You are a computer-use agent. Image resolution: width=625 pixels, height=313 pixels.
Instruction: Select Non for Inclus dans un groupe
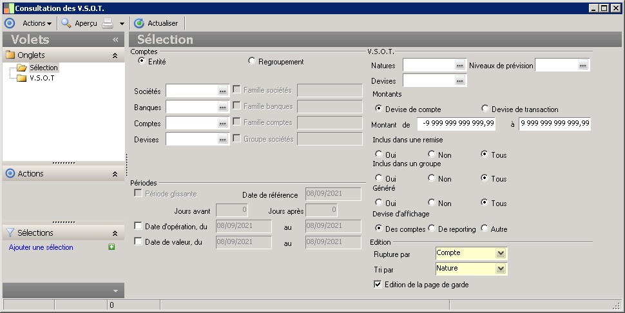tap(431, 178)
